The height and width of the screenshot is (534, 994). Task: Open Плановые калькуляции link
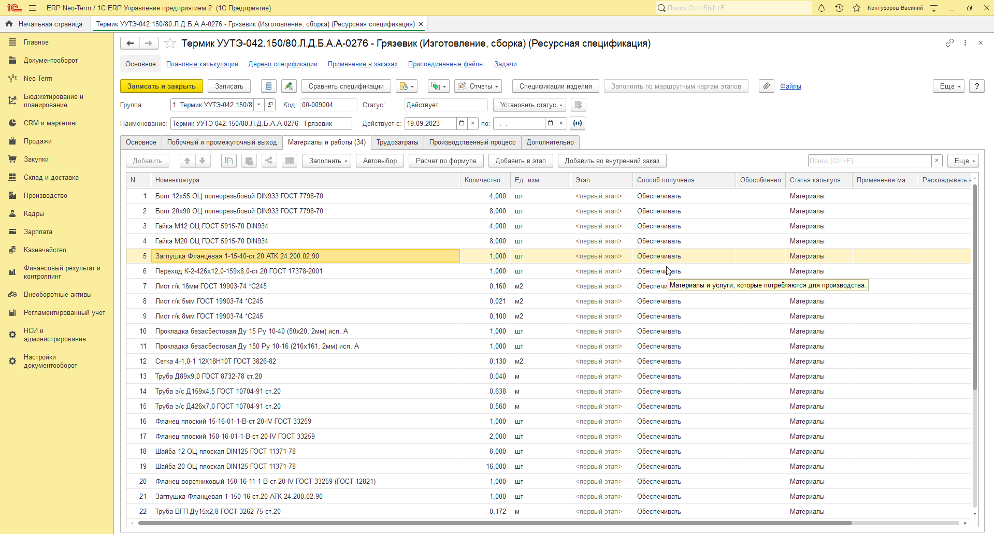pos(202,64)
